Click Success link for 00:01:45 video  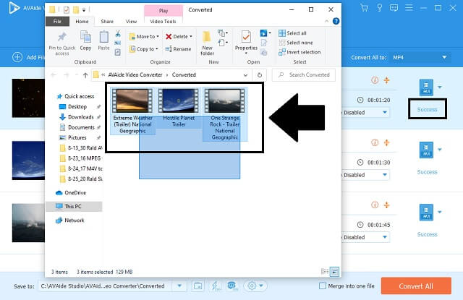[427, 234]
